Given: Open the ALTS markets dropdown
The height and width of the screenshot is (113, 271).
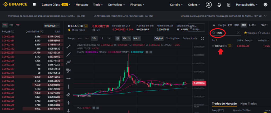Looking at the screenshot, I should [x=252, y=25].
